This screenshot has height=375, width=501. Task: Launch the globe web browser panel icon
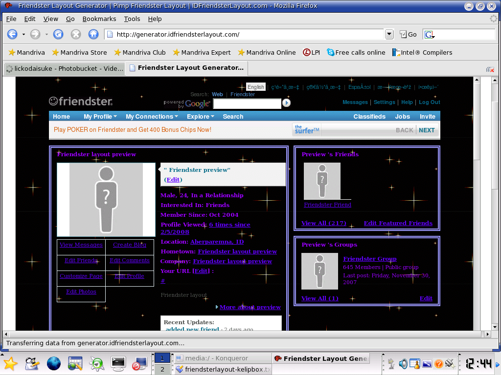point(54,363)
